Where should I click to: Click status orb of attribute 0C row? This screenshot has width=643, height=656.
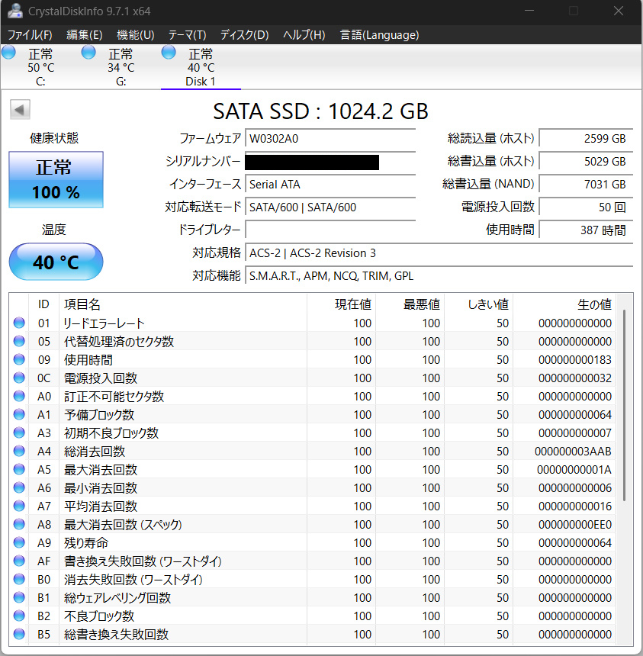pos(19,378)
